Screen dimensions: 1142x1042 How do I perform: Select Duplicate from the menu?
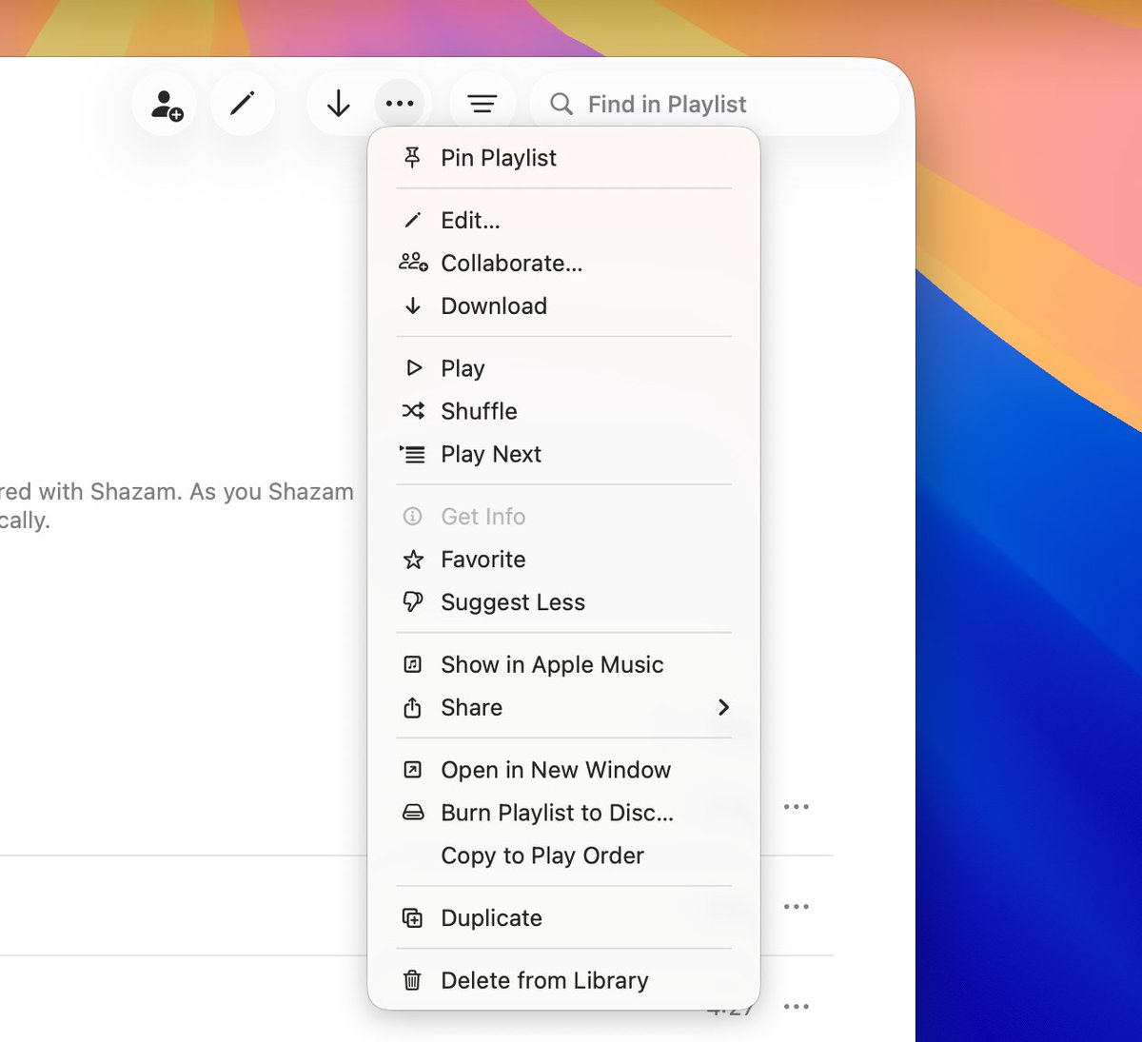pyautogui.click(x=563, y=918)
